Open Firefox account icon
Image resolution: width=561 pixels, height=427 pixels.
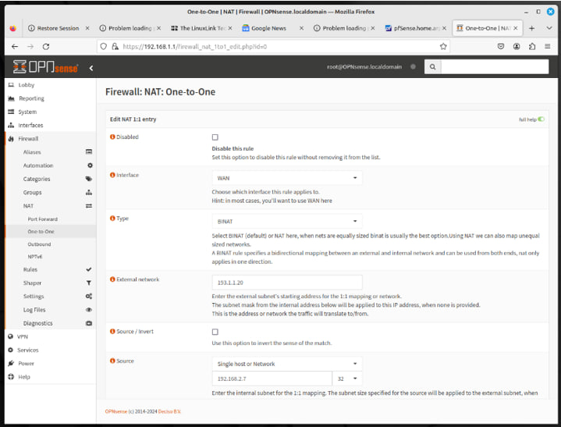pyautogui.click(x=517, y=46)
